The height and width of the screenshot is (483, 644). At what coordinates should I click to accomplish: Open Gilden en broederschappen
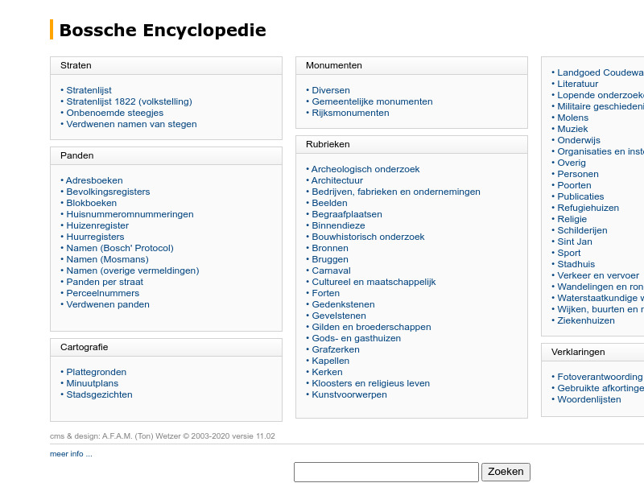[371, 327]
